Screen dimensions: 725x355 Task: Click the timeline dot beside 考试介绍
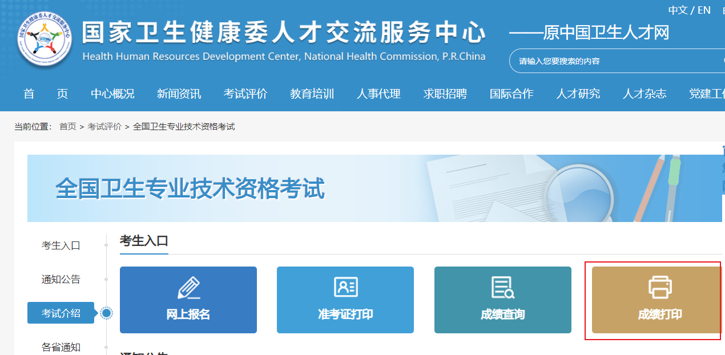point(107,313)
